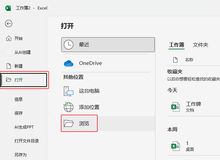The image size is (220, 160).
Task: Click the globe plus icon for 添加位置
Action: pos(68,107)
